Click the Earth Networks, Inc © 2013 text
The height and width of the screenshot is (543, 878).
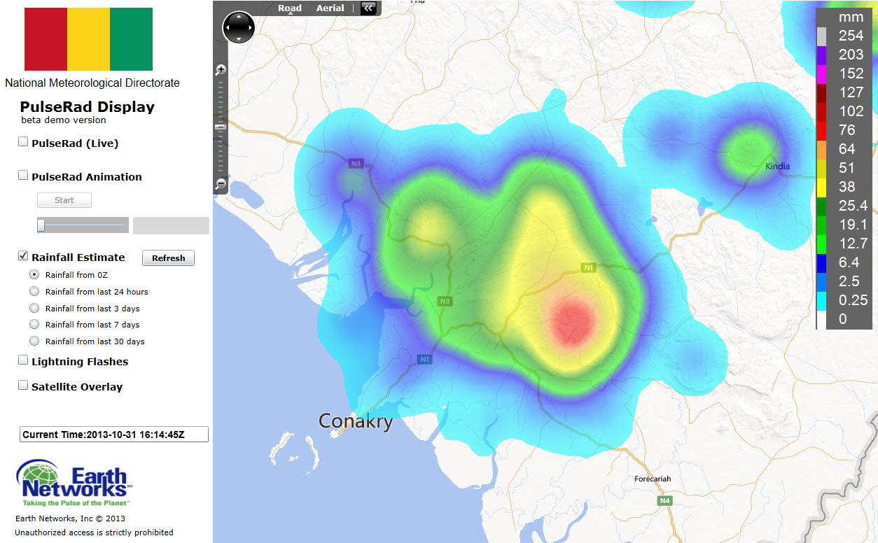pos(70,519)
